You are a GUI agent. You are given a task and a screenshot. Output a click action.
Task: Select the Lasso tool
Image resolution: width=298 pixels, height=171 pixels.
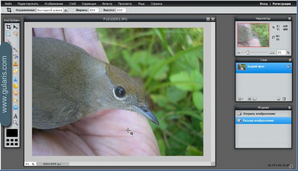(x=15, y=34)
